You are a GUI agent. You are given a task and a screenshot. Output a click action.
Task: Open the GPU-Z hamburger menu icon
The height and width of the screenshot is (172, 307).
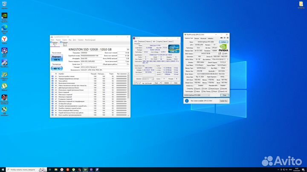pyautogui.click(x=228, y=38)
